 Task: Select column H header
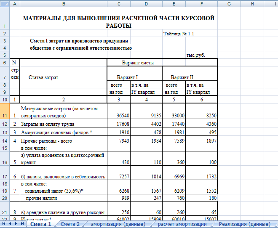pyautogui.click(x=252, y=4)
